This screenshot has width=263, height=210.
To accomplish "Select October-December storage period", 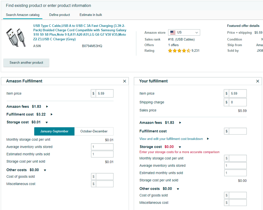I will tap(94, 131).
